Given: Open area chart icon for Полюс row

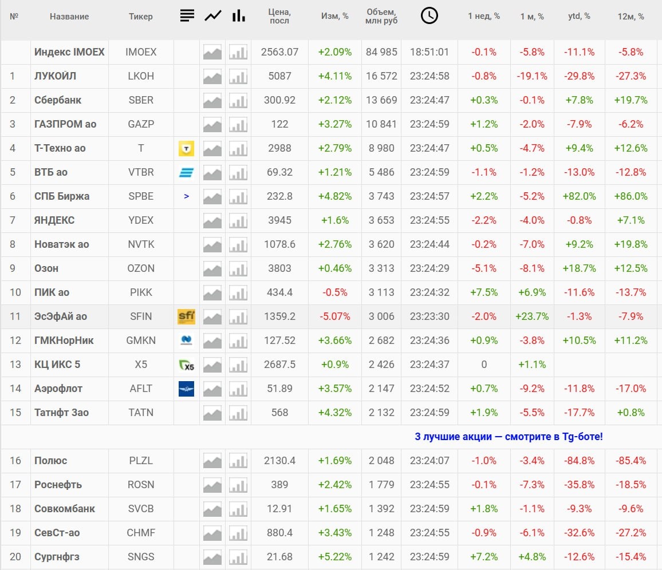Looking at the screenshot, I should coord(212,462).
